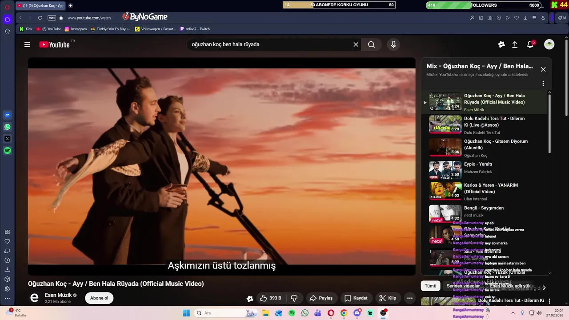Click the Windows taskbar Ara search box
The width and height of the screenshot is (569, 320).
coord(227,313)
